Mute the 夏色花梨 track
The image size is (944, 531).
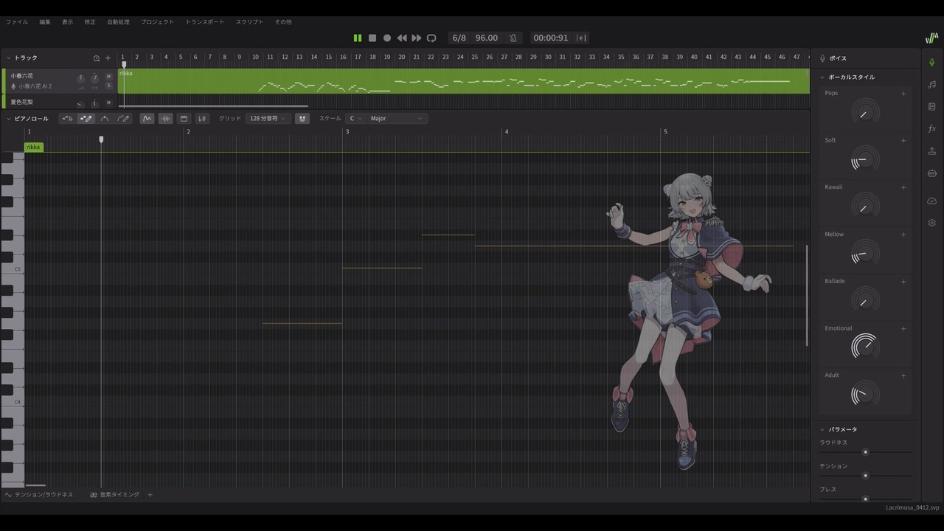coord(108,103)
